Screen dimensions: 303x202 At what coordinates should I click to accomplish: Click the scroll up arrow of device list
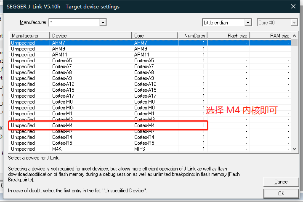[295, 43]
